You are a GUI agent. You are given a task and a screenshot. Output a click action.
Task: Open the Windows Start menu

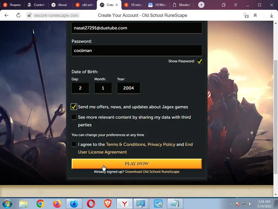coord(7,204)
